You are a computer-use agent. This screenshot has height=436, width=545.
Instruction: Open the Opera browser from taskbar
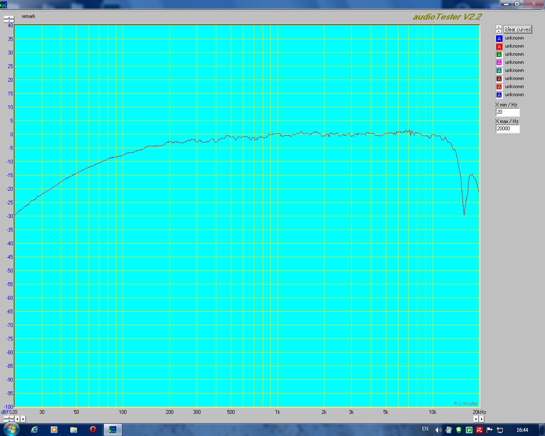point(93,430)
